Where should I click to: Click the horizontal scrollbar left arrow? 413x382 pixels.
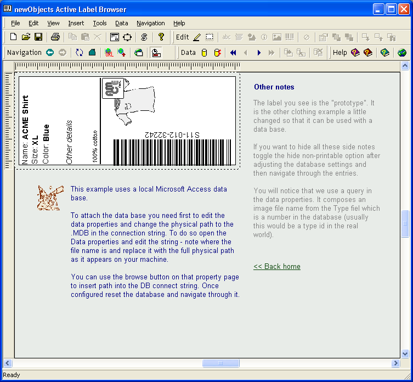pos(7,363)
